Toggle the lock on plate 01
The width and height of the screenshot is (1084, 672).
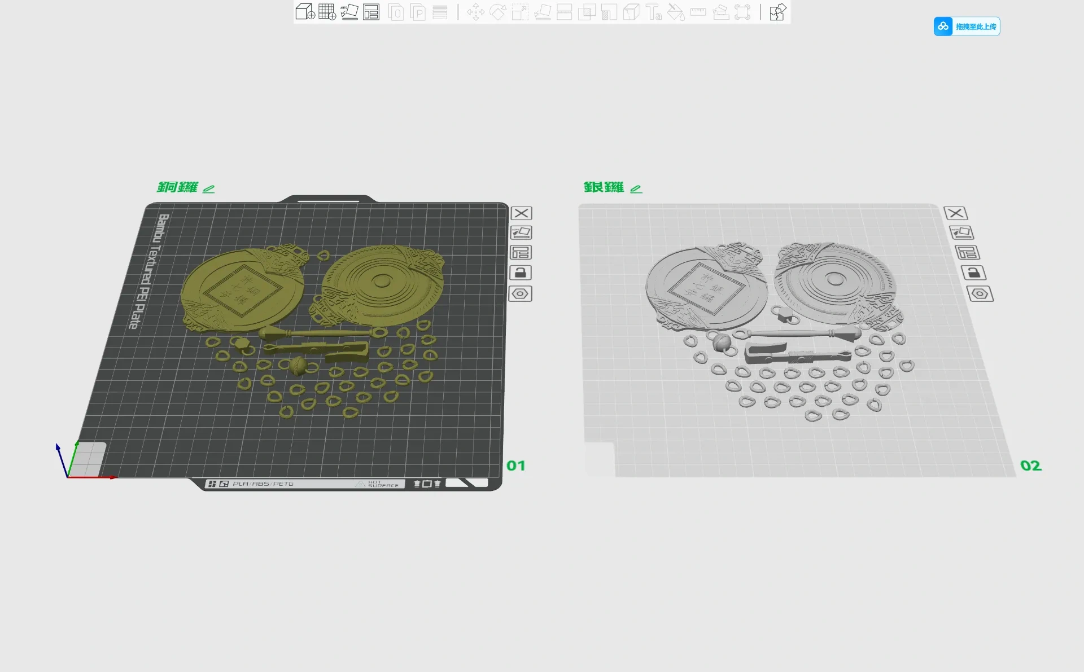tap(521, 273)
